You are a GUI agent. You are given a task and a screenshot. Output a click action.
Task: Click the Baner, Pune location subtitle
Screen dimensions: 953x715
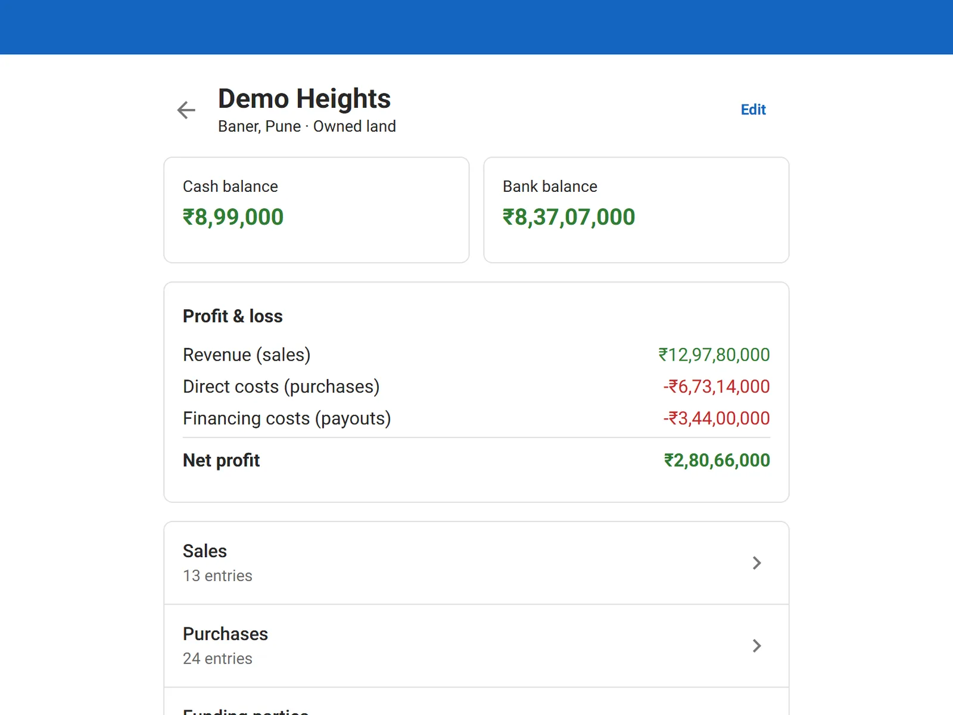coord(259,126)
